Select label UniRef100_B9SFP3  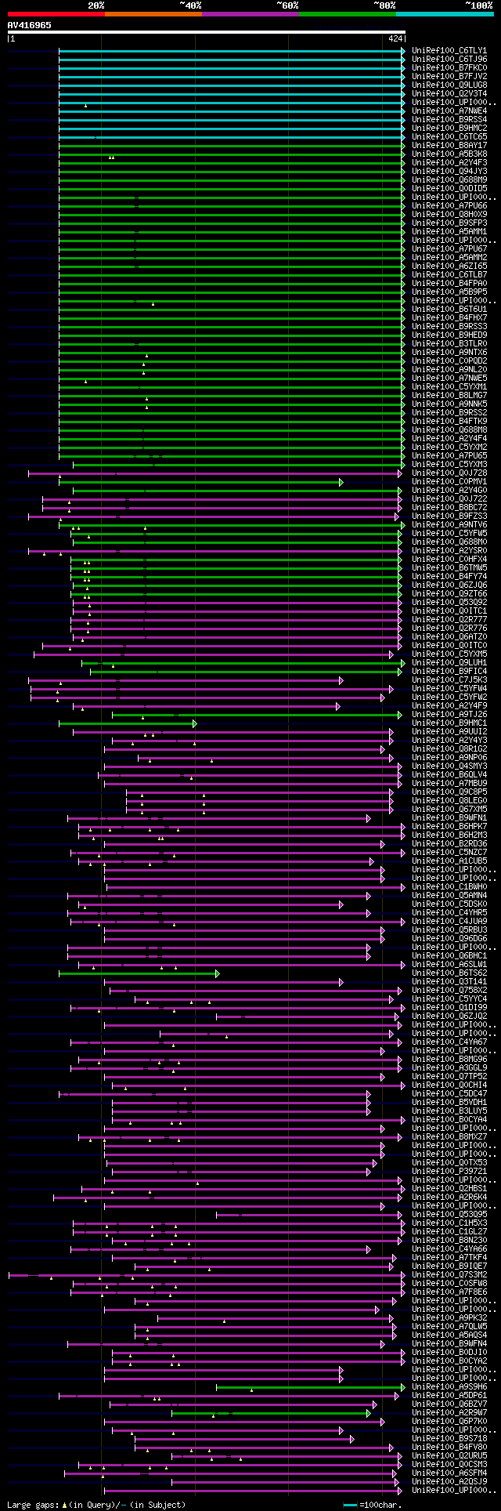pos(449,223)
